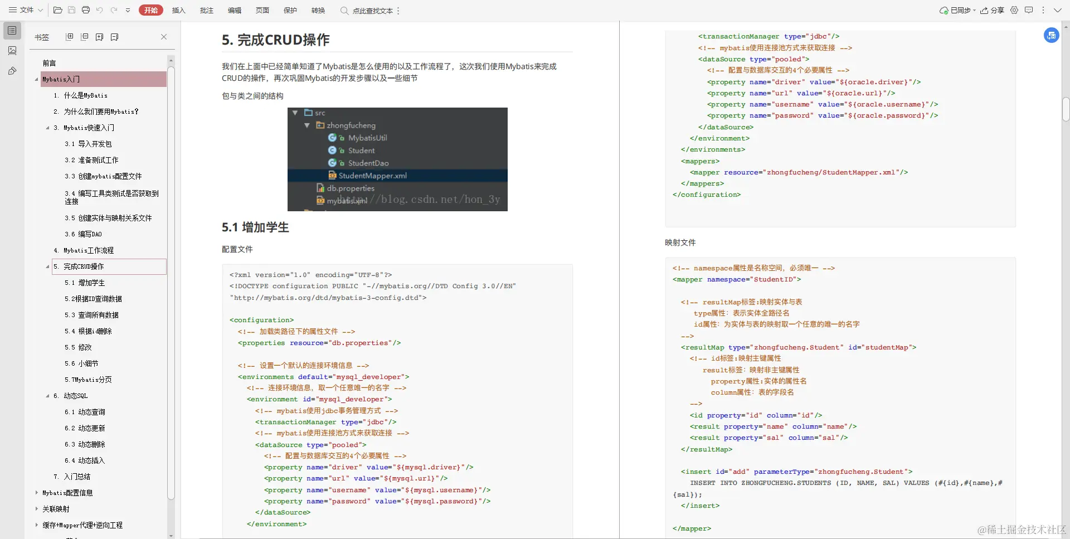Select the 保护 ribbon tab
1070x539 pixels.
pyautogui.click(x=290, y=10)
